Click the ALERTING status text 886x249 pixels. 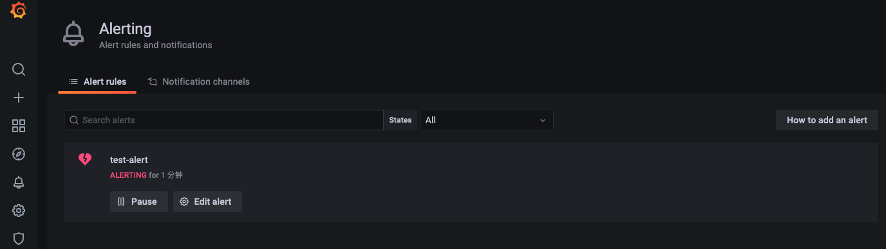click(128, 175)
